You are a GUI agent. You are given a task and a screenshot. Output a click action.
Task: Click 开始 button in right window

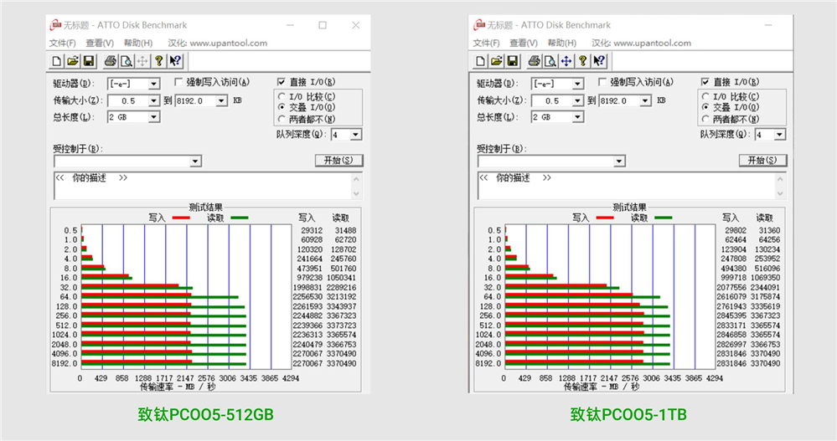click(x=762, y=160)
